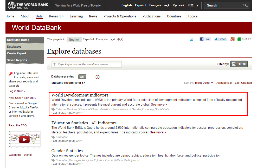Click the Log in Now link
Screen dimensions: 257x168
(x=17, y=91)
